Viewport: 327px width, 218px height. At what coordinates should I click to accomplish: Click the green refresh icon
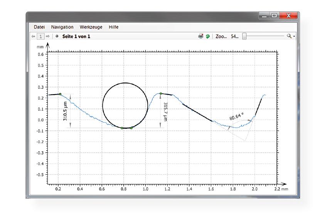[x=208, y=36]
